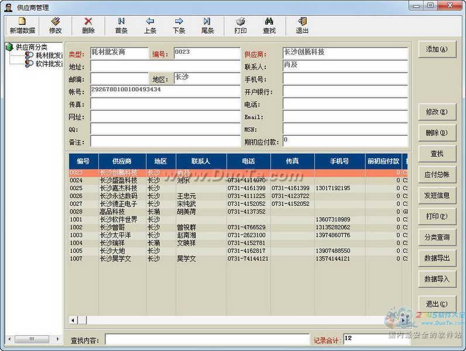Focus the 备注 input field
466x351 pixels.
pyautogui.click(x=165, y=142)
